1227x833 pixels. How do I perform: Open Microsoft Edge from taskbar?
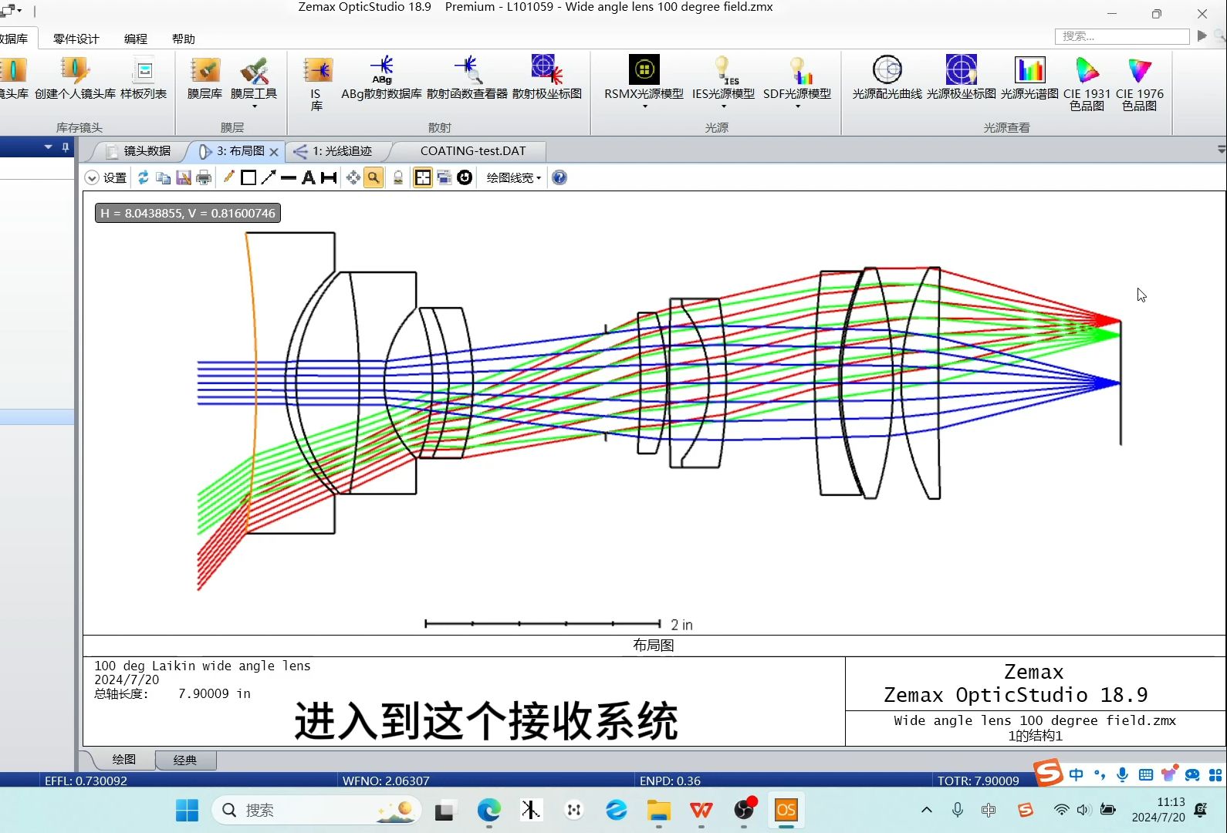(488, 810)
